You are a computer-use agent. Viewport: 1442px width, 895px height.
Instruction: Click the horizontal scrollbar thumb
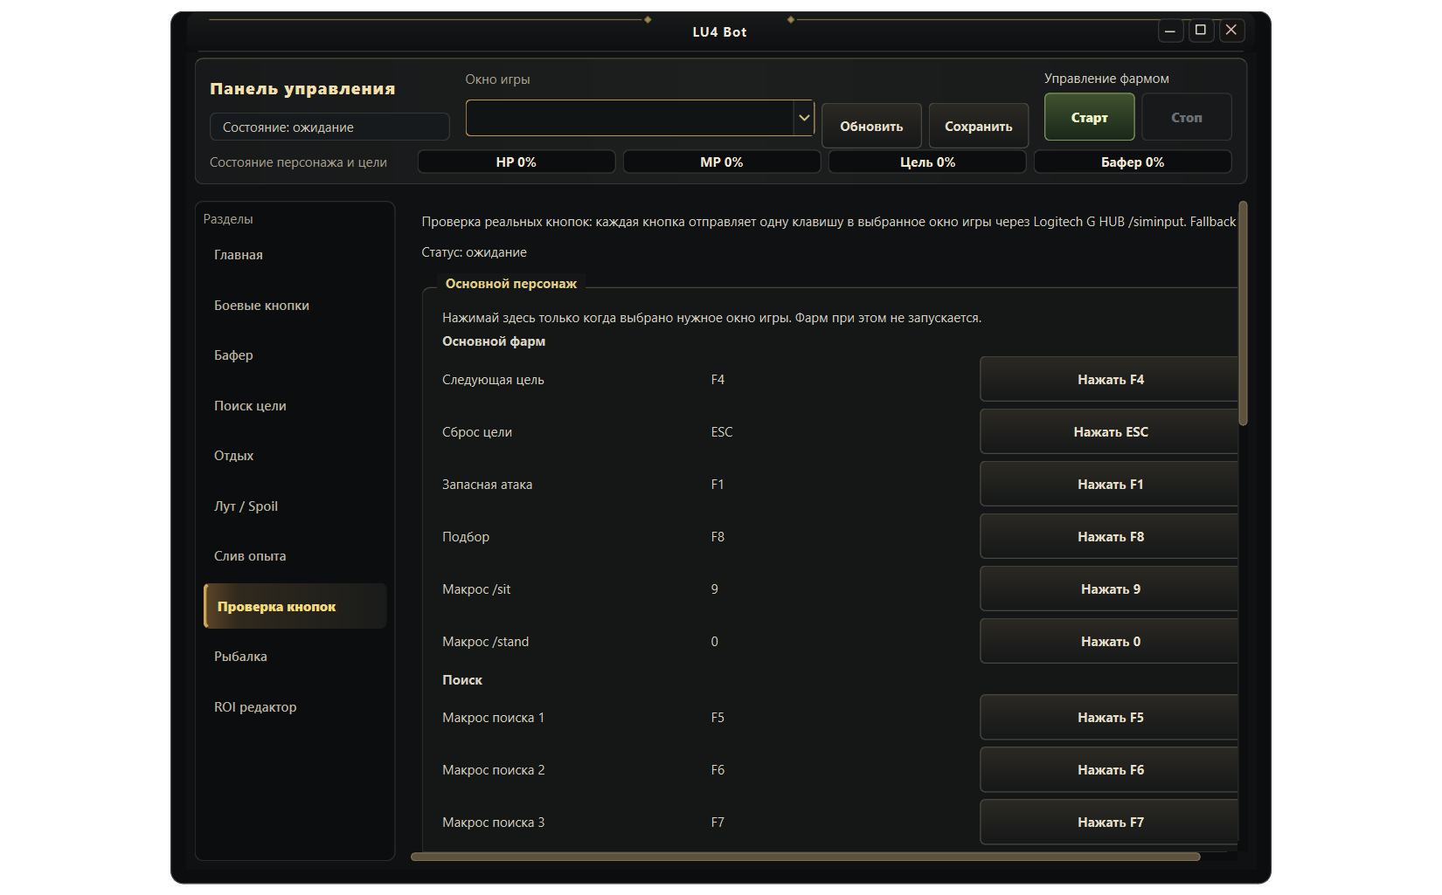coord(805,857)
